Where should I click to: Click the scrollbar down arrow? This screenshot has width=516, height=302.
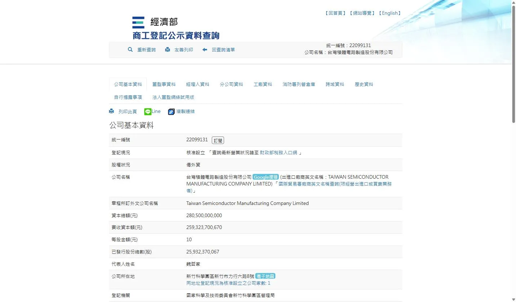(513, 299)
